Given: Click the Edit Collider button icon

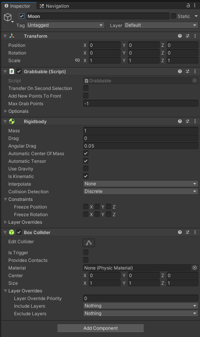Looking at the screenshot, I should pos(89,243).
